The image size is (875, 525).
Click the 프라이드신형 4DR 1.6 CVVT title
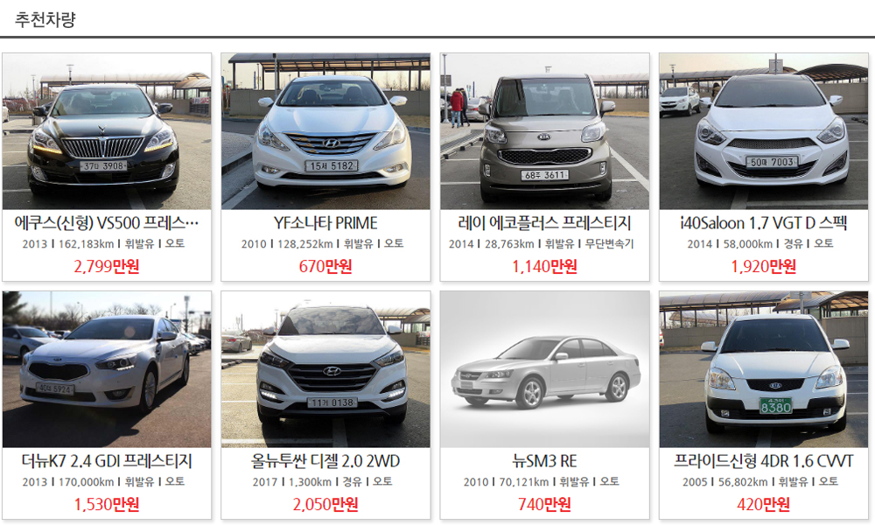point(764,461)
